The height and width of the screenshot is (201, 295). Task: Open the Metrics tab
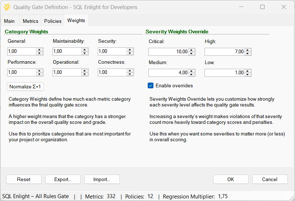[30, 21]
